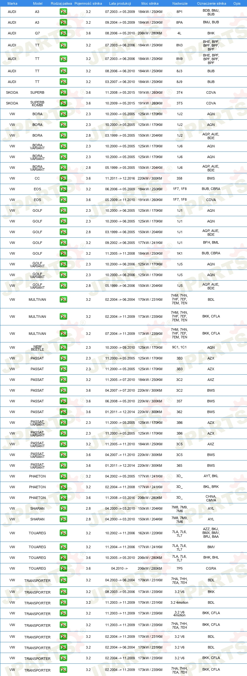Click the Model column header
The height and width of the screenshot is (676, 247).
pos(38,3)
